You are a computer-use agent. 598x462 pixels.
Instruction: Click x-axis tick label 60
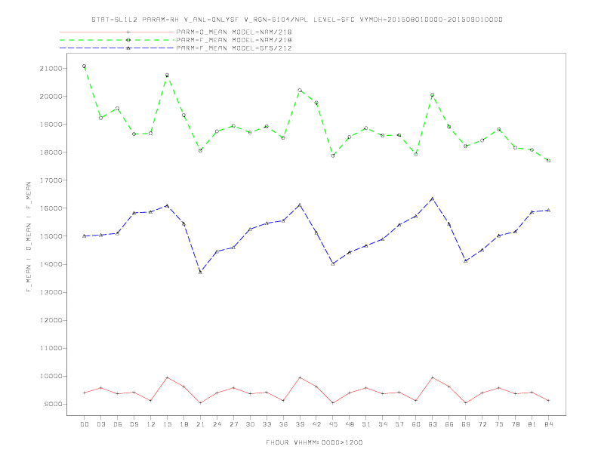click(416, 424)
